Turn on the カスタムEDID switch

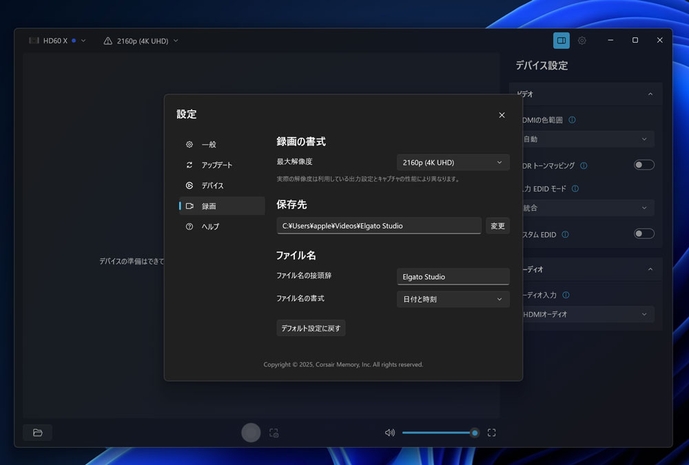[x=644, y=234]
